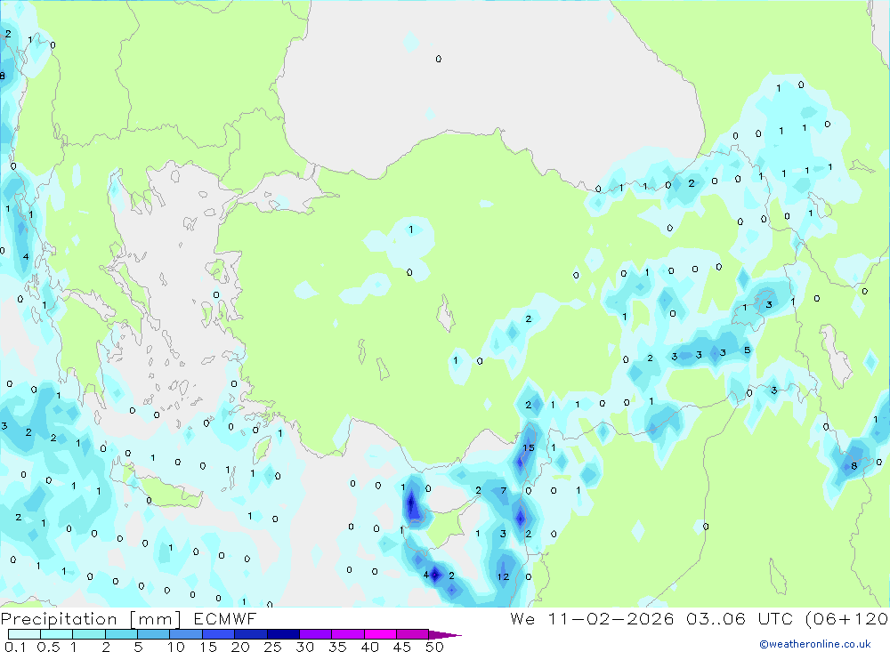This screenshot has width=890, height=652.
Task: Choose the legend swatch between 15 and 20
Action: pyautogui.click(x=219, y=634)
